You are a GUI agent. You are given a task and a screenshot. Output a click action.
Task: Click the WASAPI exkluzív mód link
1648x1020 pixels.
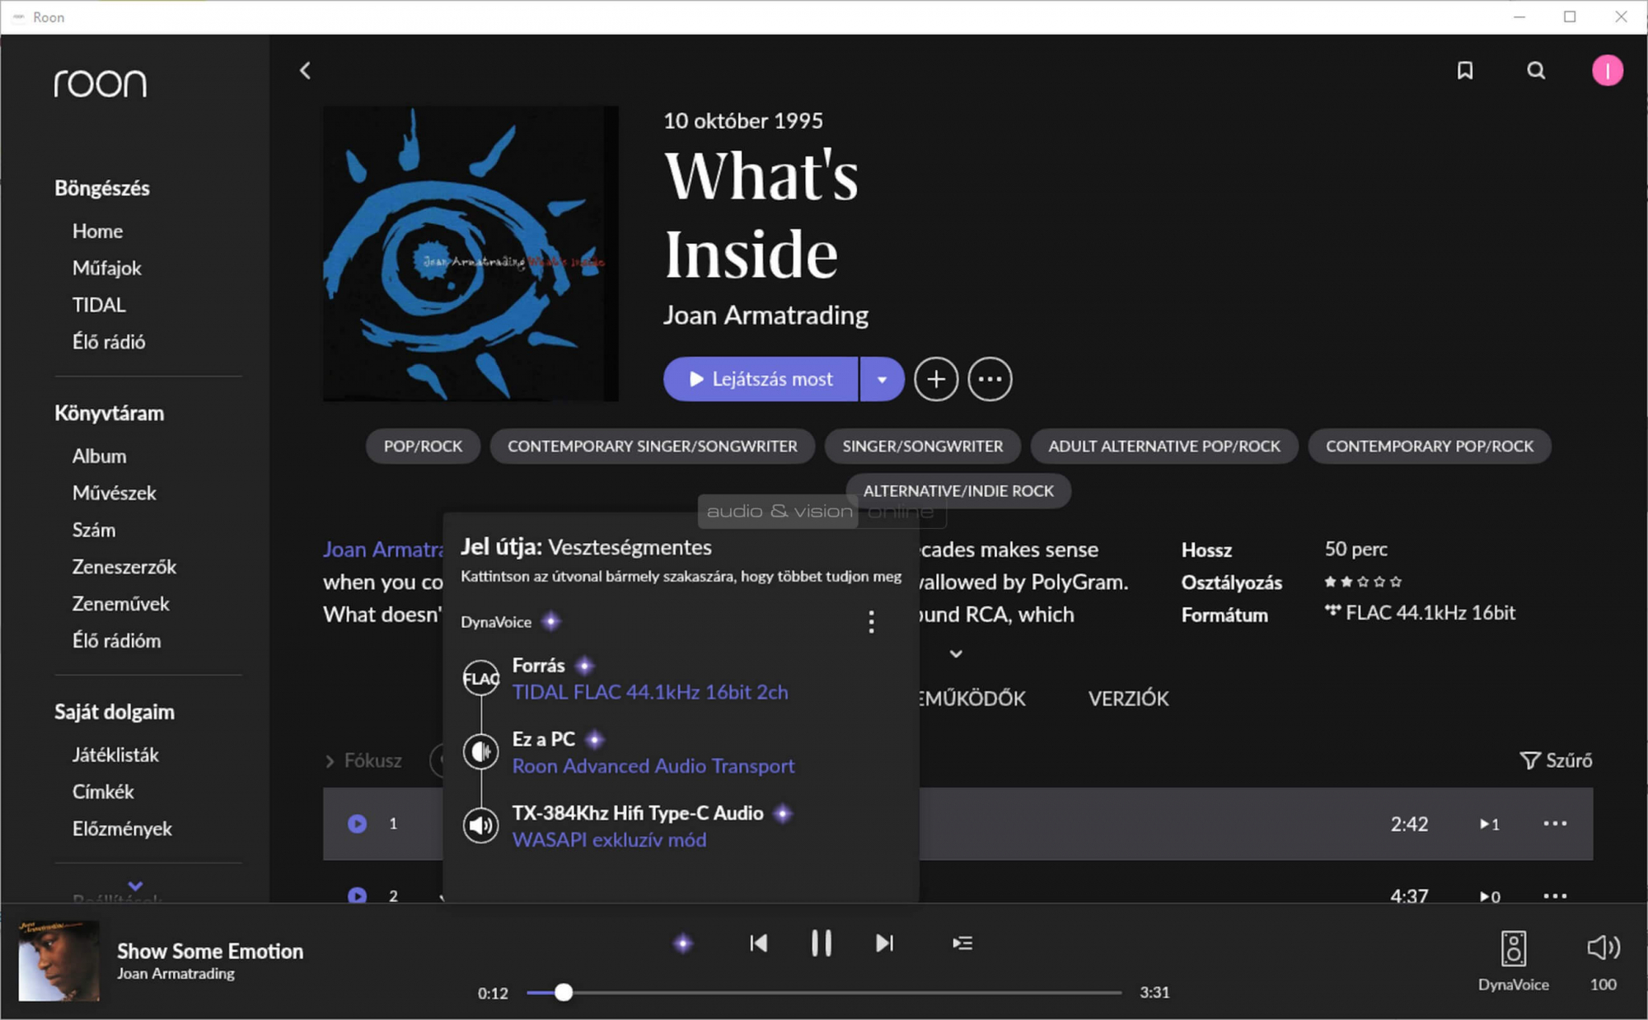click(x=609, y=840)
